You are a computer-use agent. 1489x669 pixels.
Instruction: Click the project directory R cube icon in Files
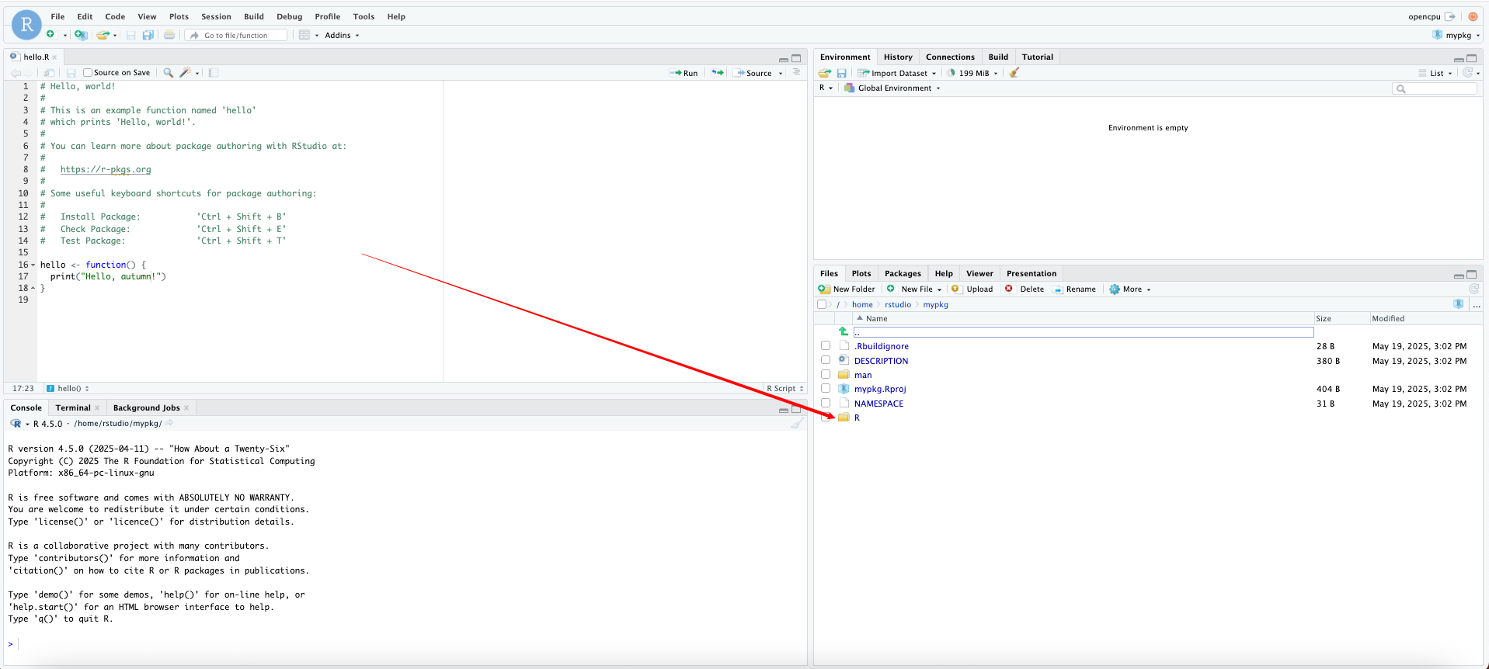pyautogui.click(x=1459, y=304)
